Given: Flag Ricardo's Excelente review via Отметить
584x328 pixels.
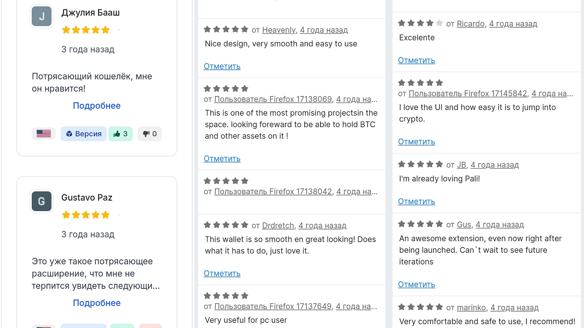Looking at the screenshot, I should pyautogui.click(x=416, y=60).
